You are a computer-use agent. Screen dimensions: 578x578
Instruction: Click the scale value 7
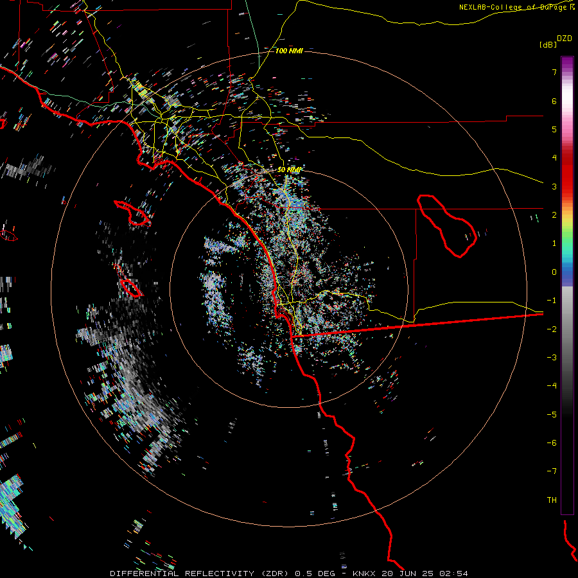point(554,72)
